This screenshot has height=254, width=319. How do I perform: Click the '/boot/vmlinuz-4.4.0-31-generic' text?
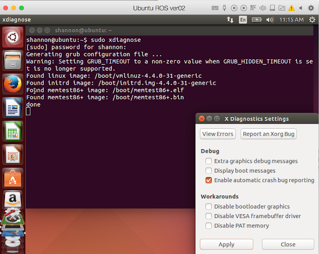[x=148, y=76]
